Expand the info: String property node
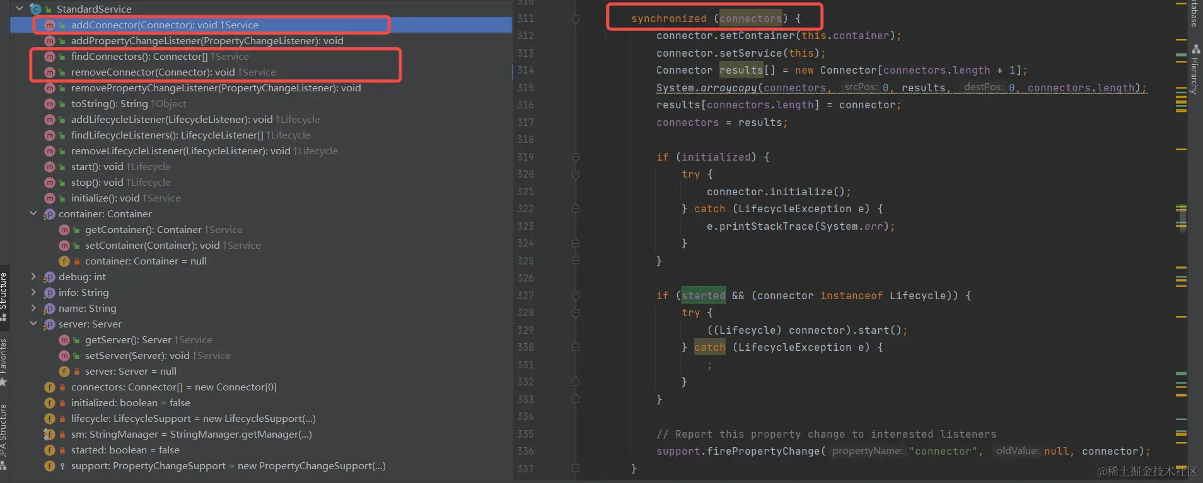Screen dimensions: 1203x483 [33, 292]
